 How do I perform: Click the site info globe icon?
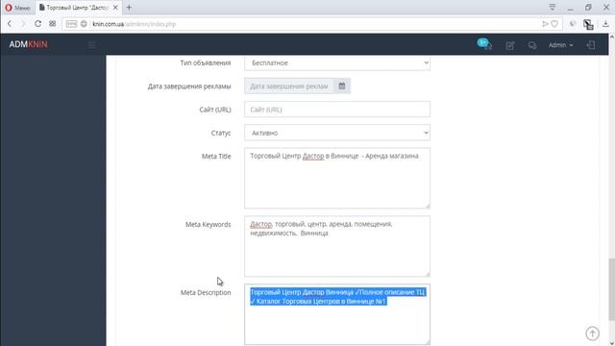pos(84,24)
